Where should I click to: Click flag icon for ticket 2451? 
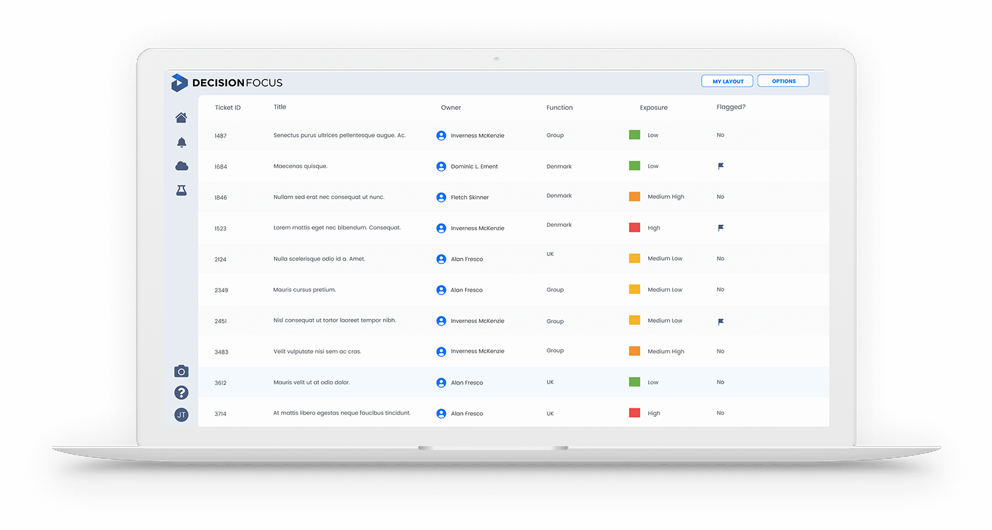[x=721, y=322]
